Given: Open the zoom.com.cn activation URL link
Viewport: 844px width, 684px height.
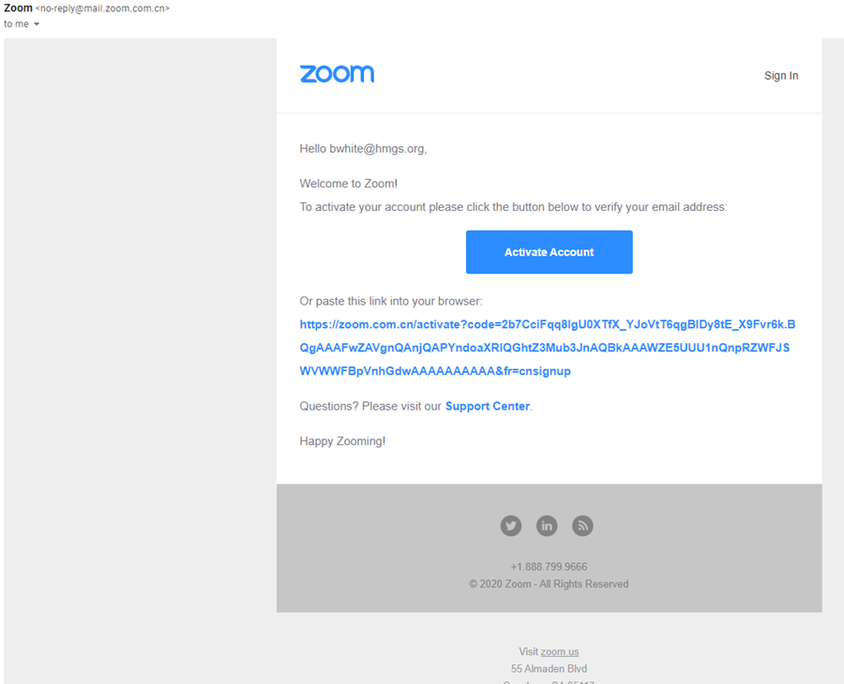Looking at the screenshot, I should [547, 348].
